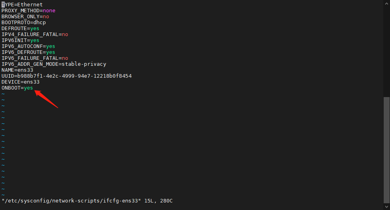Select the BOOTPROTO=dhcp line
The height and width of the screenshot is (210, 390).
[24, 23]
